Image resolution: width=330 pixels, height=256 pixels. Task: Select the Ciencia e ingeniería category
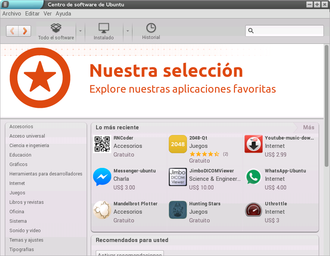coord(29,146)
